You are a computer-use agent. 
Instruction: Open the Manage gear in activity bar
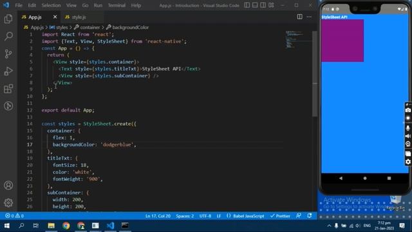pos(8,203)
